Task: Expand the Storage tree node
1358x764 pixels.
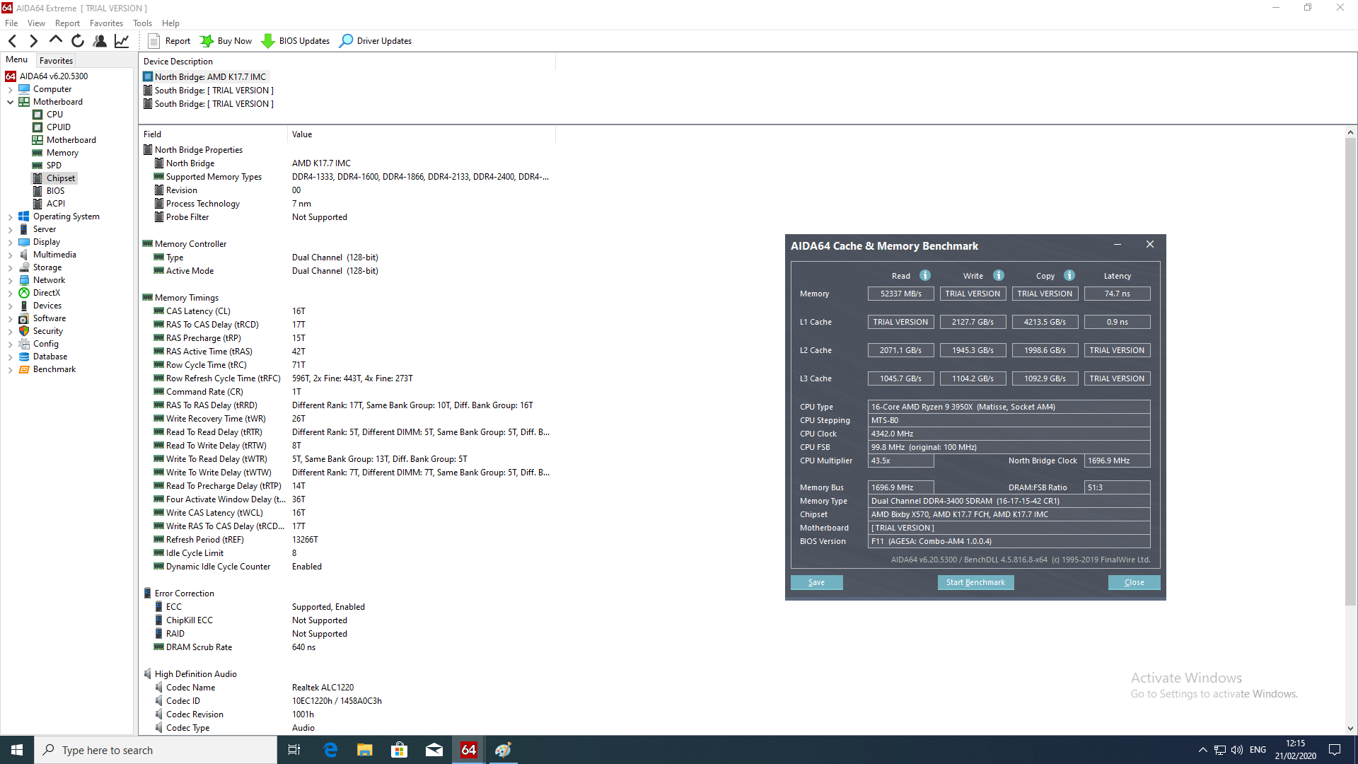Action: pyautogui.click(x=11, y=267)
